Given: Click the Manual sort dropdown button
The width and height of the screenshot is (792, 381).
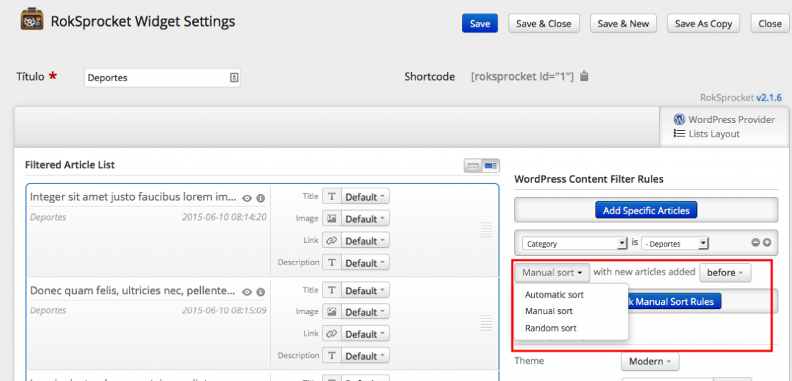Looking at the screenshot, I should (x=552, y=272).
